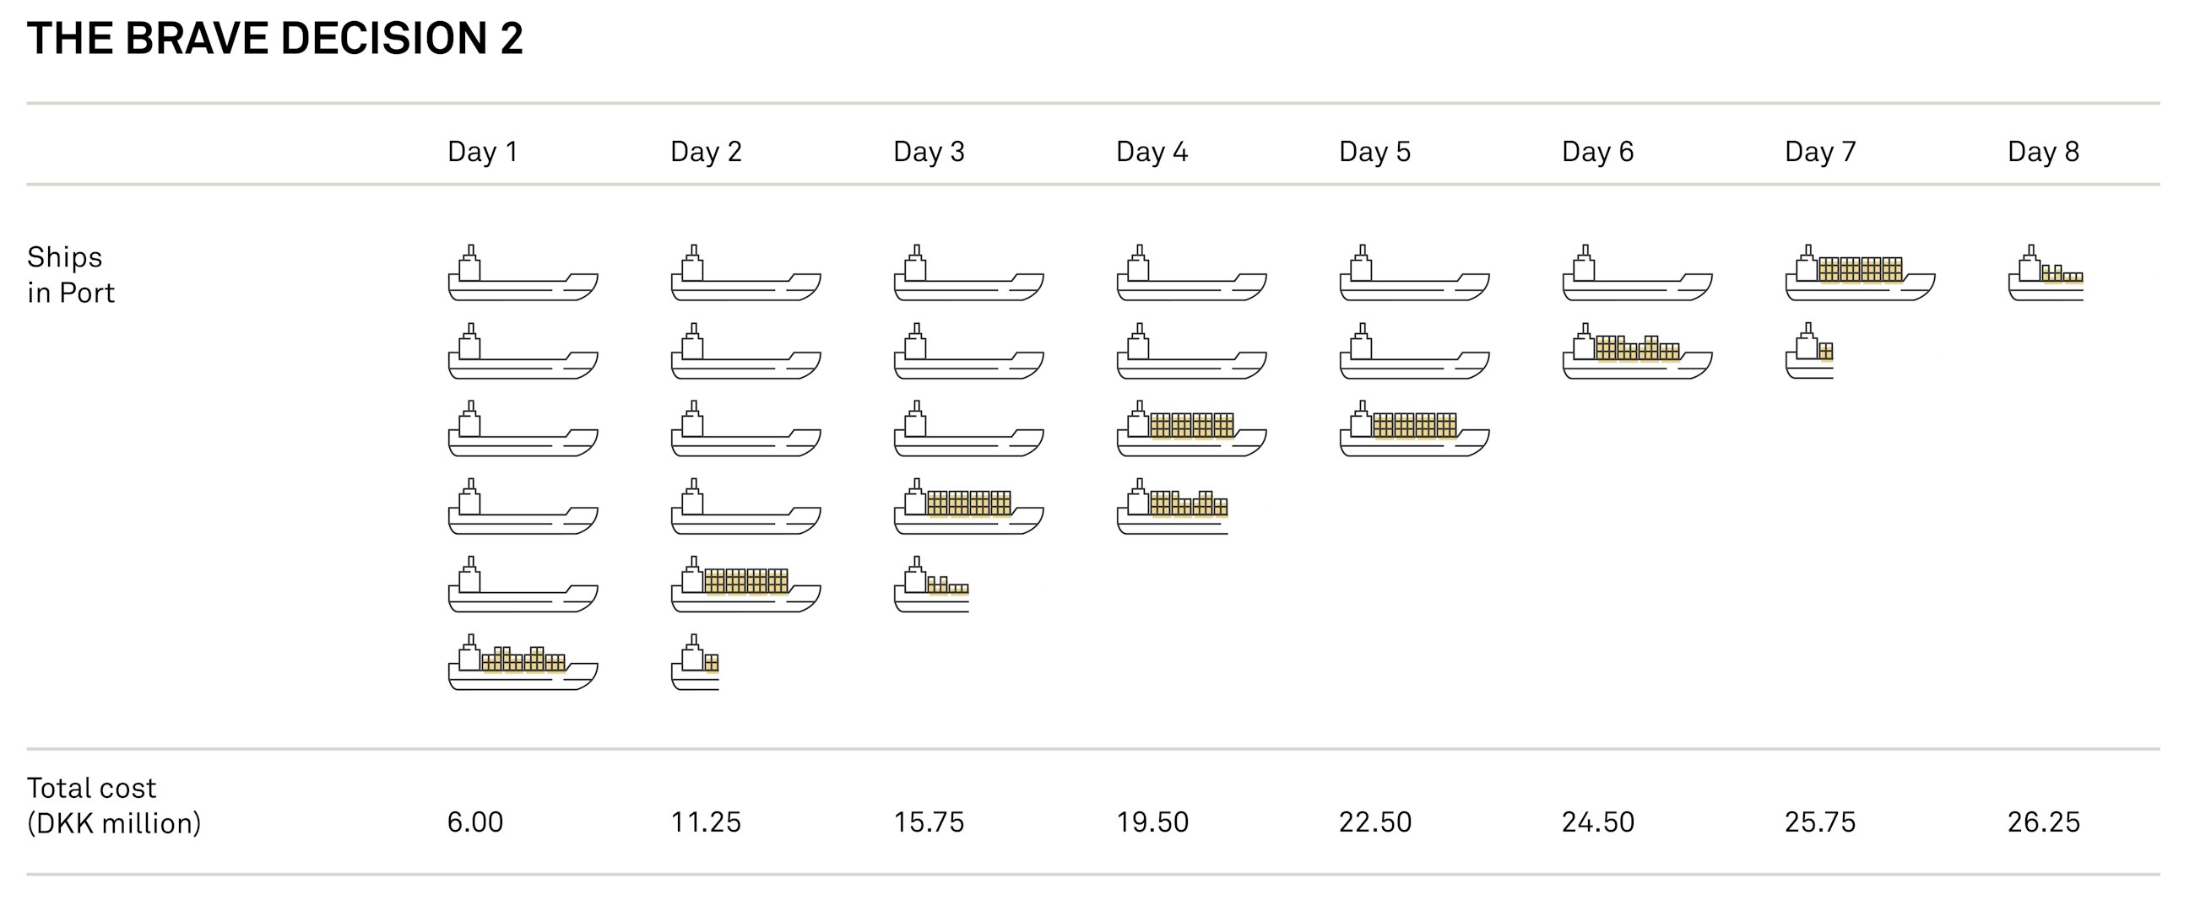
Task: Click the "Total cost (DKK million)" label
Action: 113,806
